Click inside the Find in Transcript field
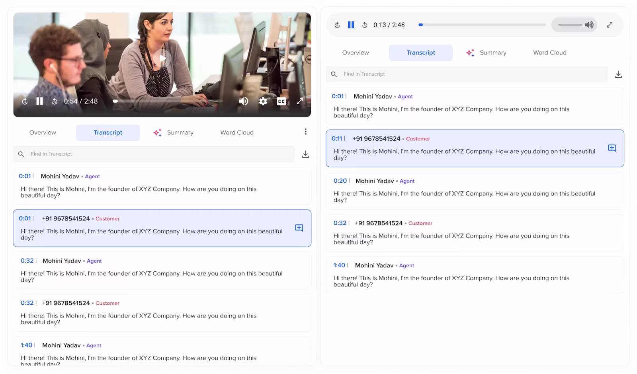Image resolution: width=637 pixels, height=374 pixels. pyautogui.click(x=119, y=154)
